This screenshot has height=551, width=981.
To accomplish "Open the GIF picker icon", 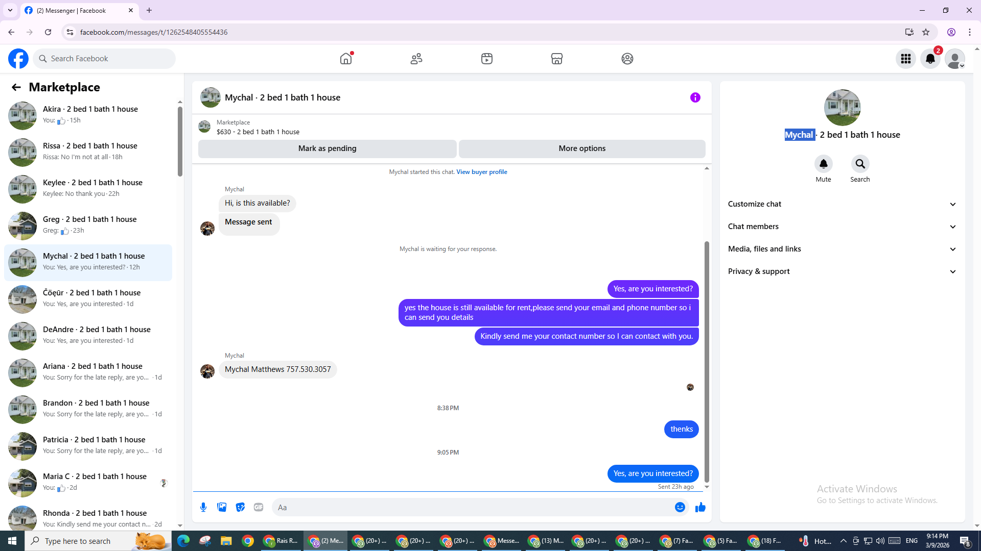I will click(259, 507).
